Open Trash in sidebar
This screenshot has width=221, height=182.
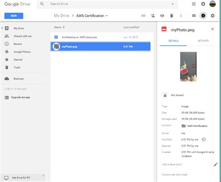coord(17,67)
